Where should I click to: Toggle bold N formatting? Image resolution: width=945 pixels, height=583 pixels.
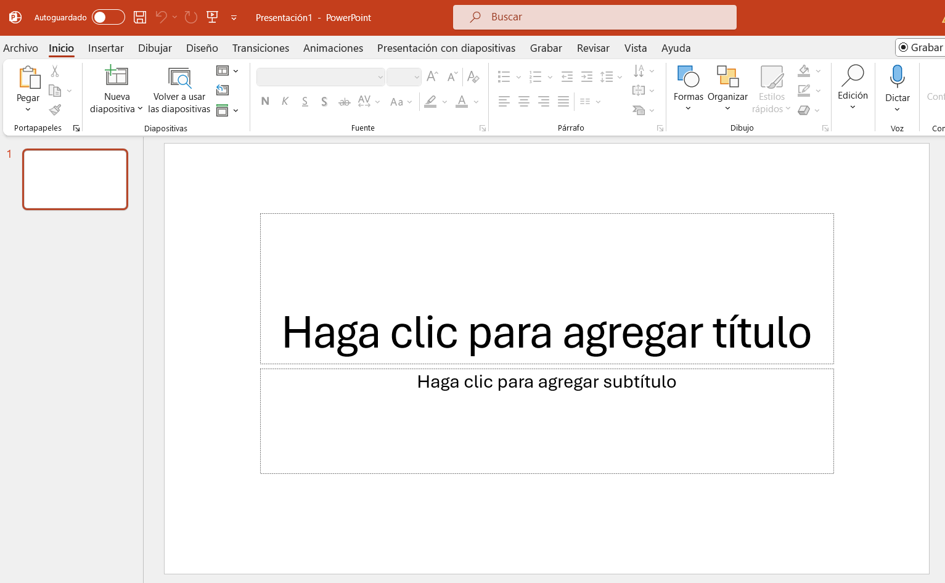click(x=265, y=102)
